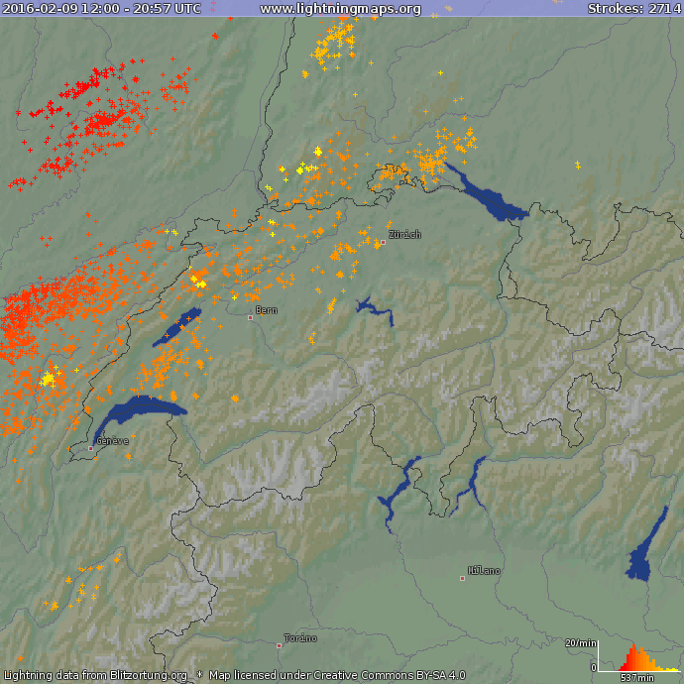Screen dimensions: 684x684
Task: Click the Bern city label
Action: coord(267,310)
